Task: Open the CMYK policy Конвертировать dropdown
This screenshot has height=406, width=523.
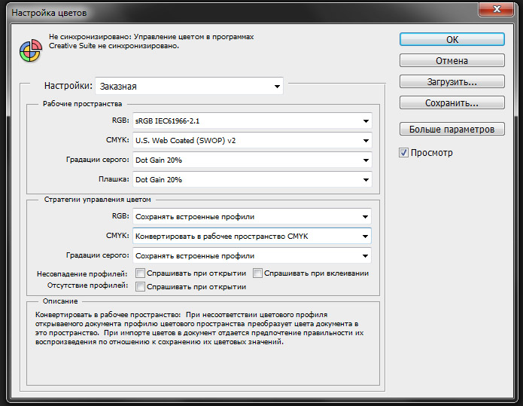Action: click(x=252, y=236)
